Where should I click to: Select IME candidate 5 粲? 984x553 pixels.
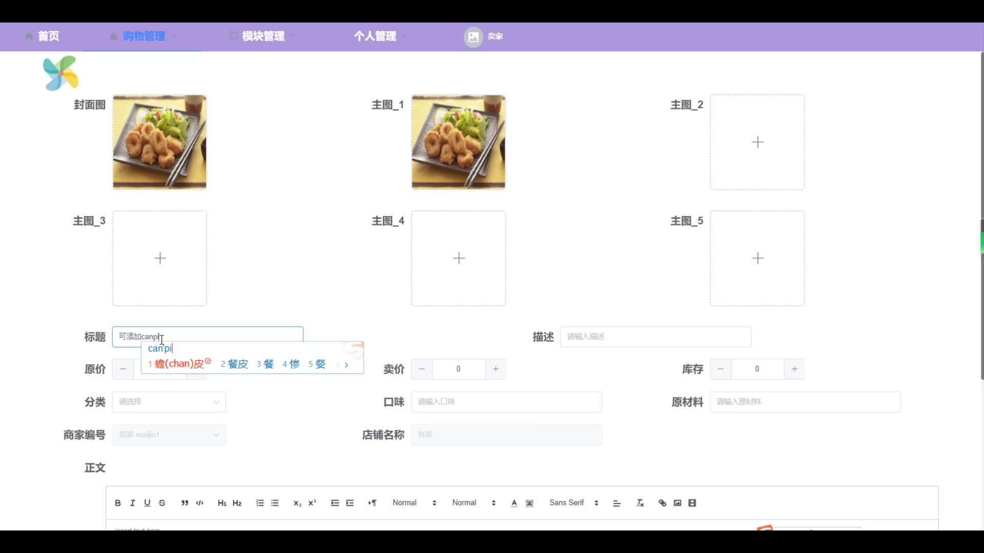pos(317,364)
